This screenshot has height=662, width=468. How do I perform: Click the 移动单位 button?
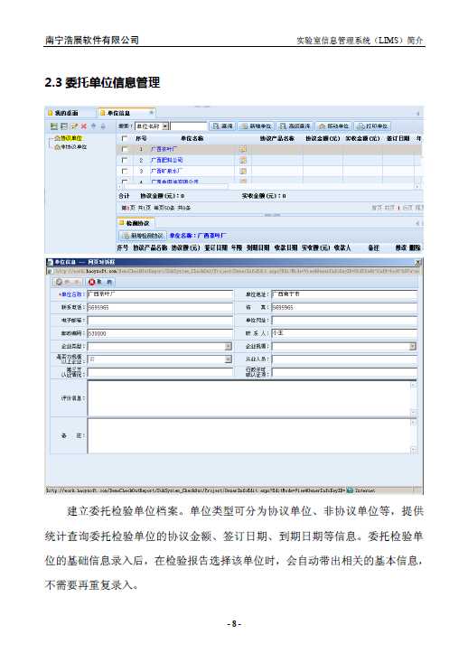tap(333, 126)
